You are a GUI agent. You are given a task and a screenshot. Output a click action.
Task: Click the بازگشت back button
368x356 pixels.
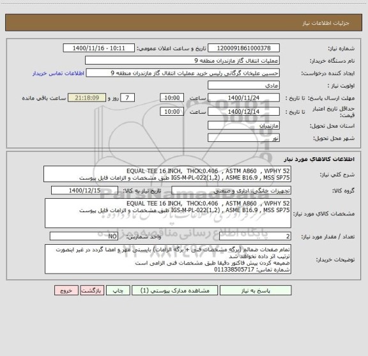pyautogui.click(x=92, y=290)
